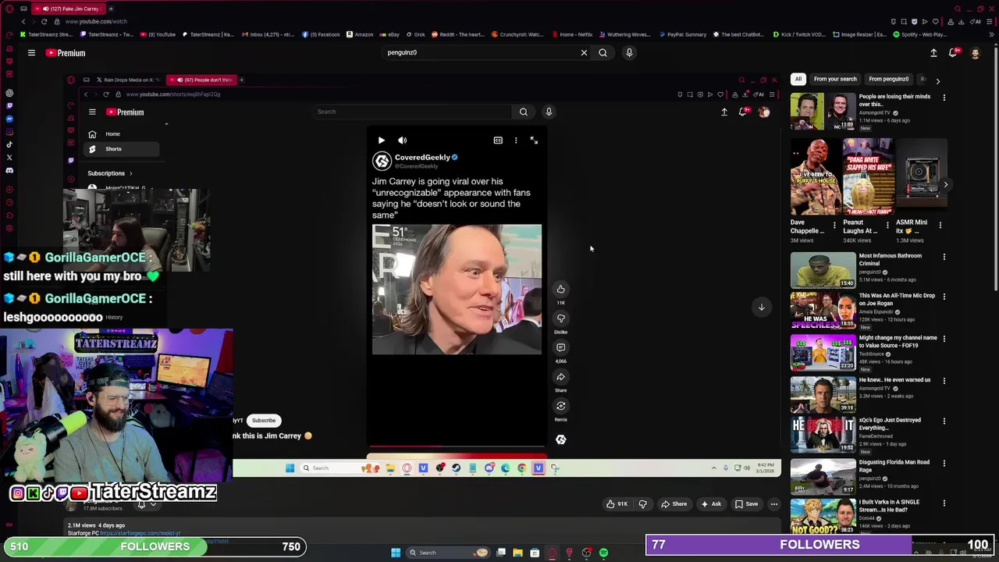Play the embedded Jim Carrey short
999x562 pixels.
click(x=381, y=140)
